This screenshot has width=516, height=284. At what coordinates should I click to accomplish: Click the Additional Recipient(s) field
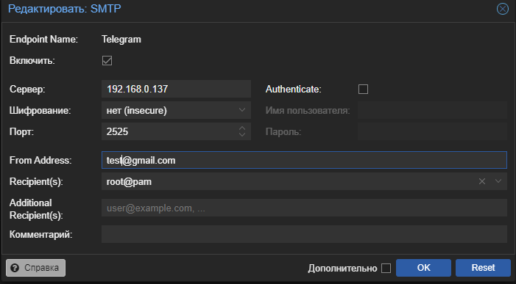point(304,208)
